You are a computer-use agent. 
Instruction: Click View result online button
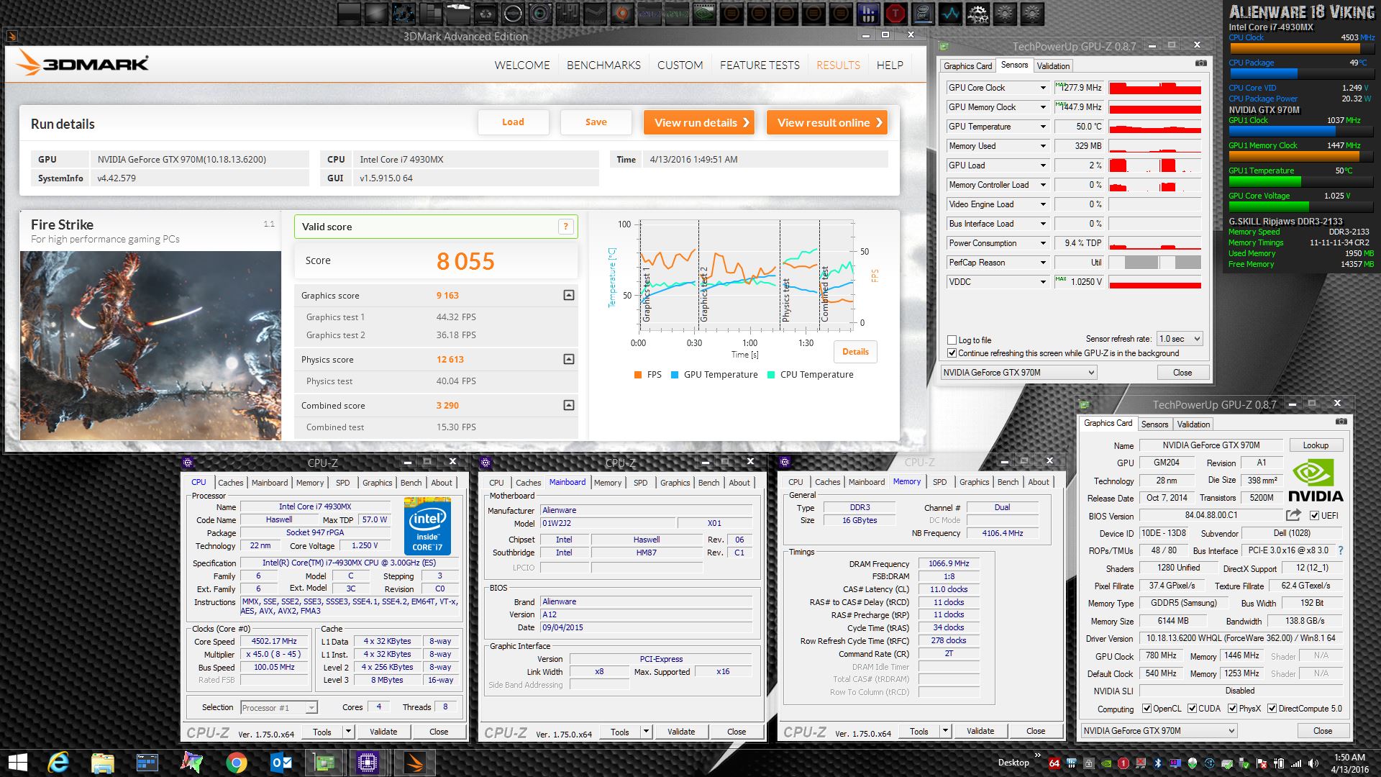click(x=827, y=122)
